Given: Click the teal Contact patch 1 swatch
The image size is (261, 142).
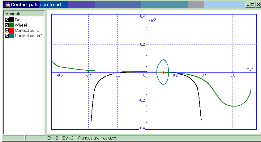Looking at the screenshot, I should pos(12,36).
